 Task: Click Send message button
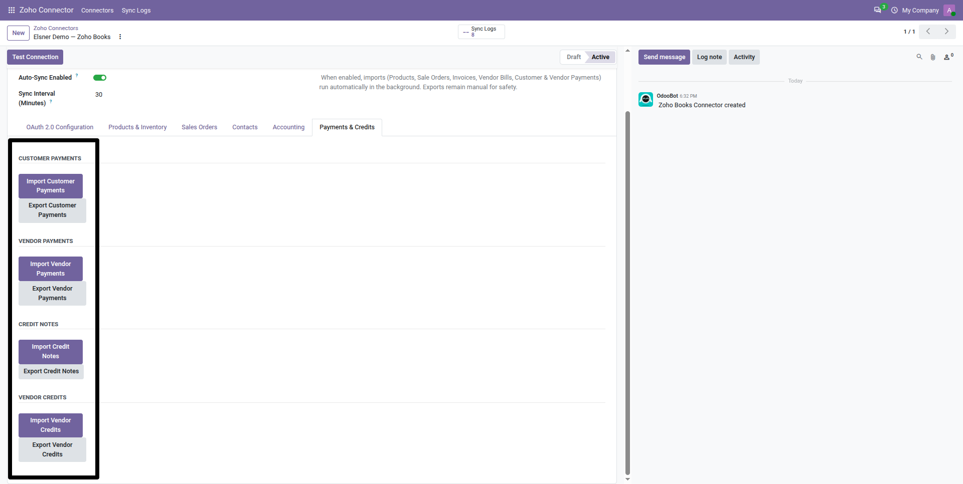[x=664, y=57]
